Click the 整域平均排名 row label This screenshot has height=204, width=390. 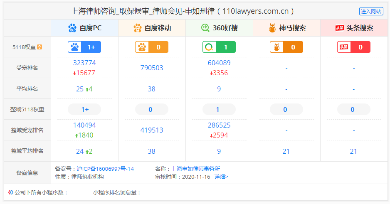(x=27, y=151)
